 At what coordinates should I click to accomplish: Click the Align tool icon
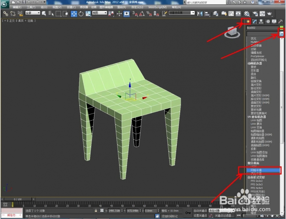pos(207,14)
